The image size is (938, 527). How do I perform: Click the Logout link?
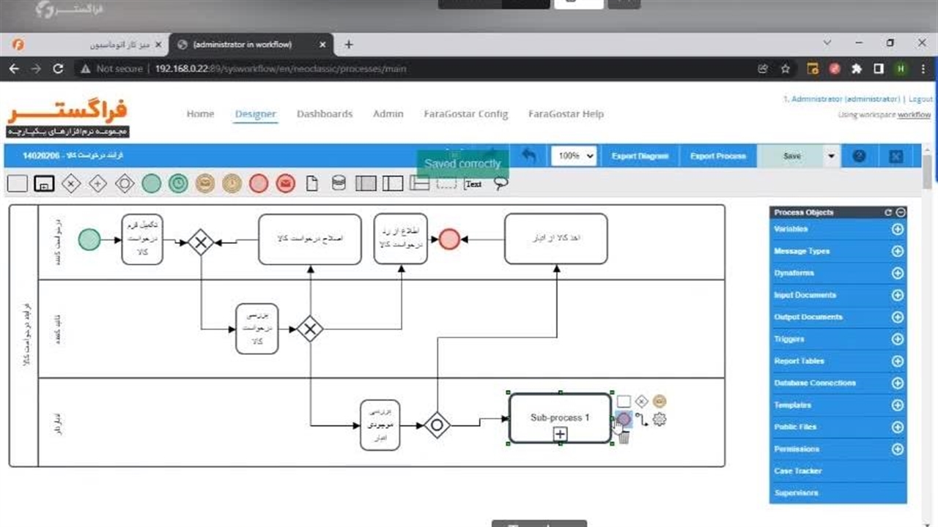point(920,99)
